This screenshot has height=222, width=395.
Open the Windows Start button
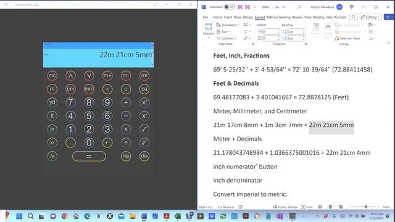coord(19,216)
